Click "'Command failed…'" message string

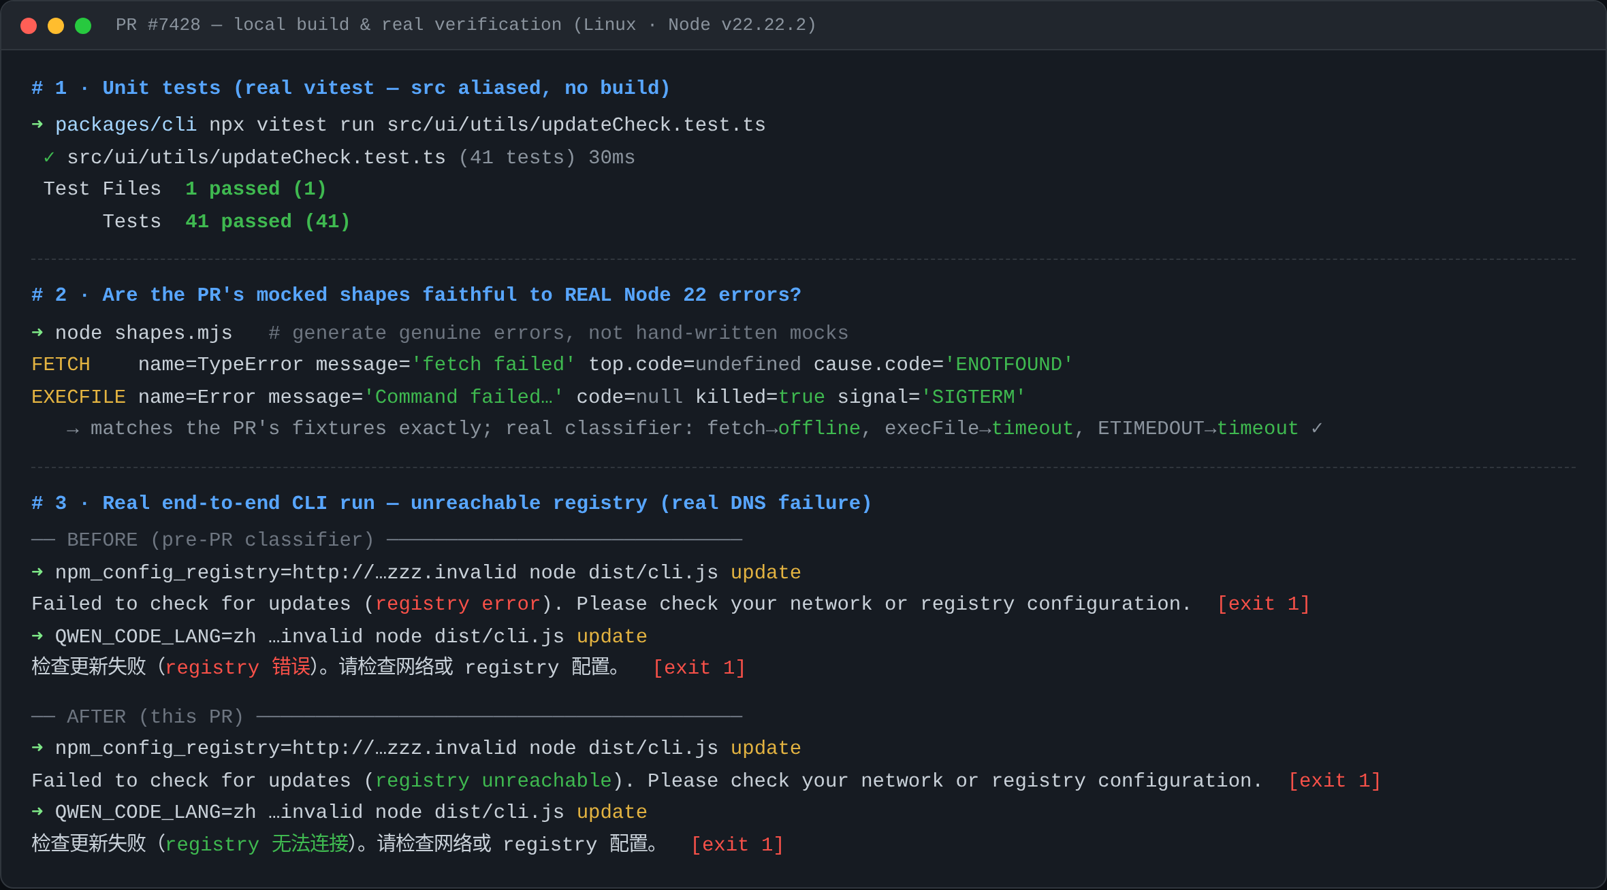pos(464,397)
